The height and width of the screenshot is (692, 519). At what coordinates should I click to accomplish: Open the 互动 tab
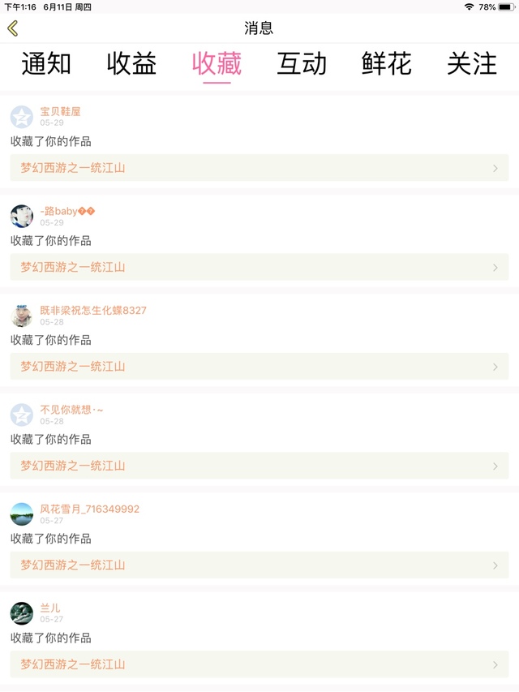tap(302, 63)
